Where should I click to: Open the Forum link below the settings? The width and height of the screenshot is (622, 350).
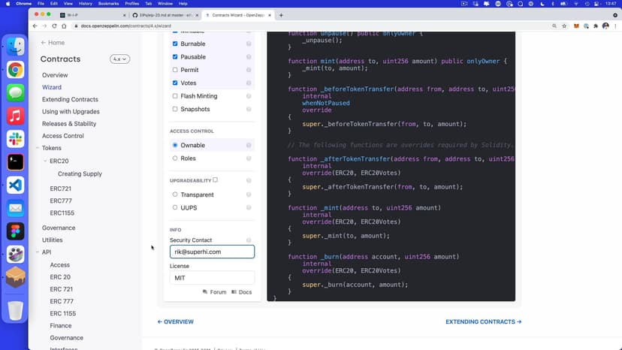tap(214, 292)
